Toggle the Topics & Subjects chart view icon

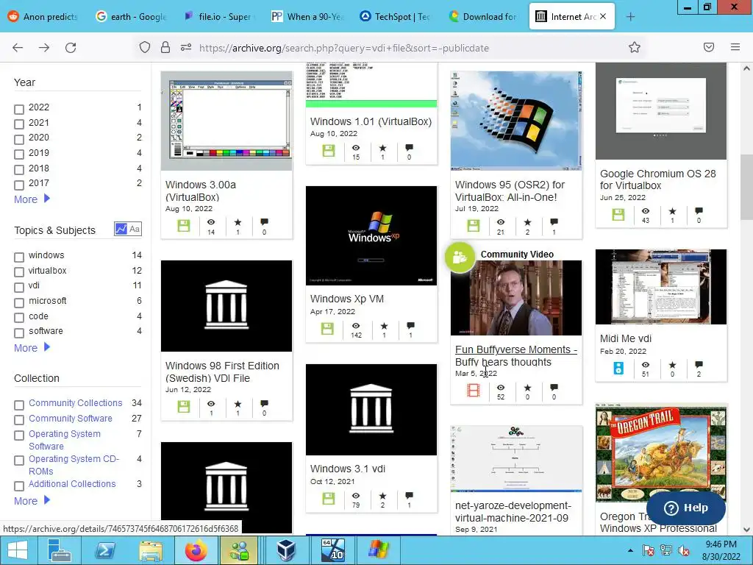(x=121, y=229)
